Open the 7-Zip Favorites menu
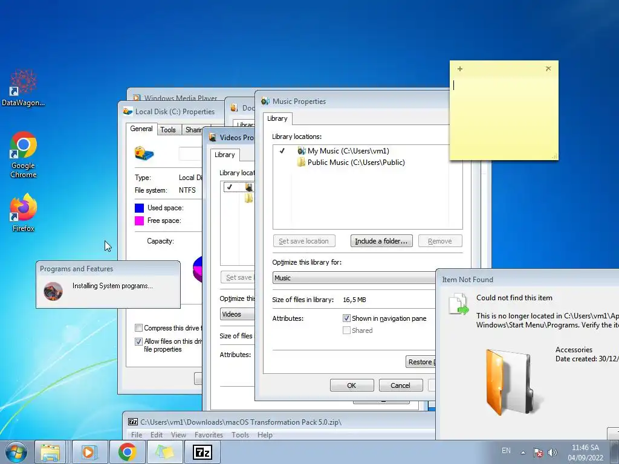Viewport: 619px width, 464px height. tap(209, 435)
